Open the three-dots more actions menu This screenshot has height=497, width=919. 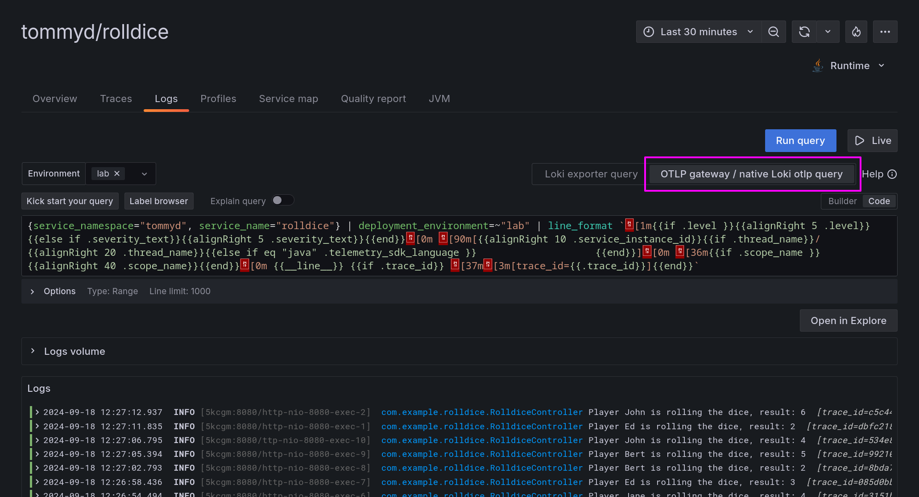pos(885,32)
